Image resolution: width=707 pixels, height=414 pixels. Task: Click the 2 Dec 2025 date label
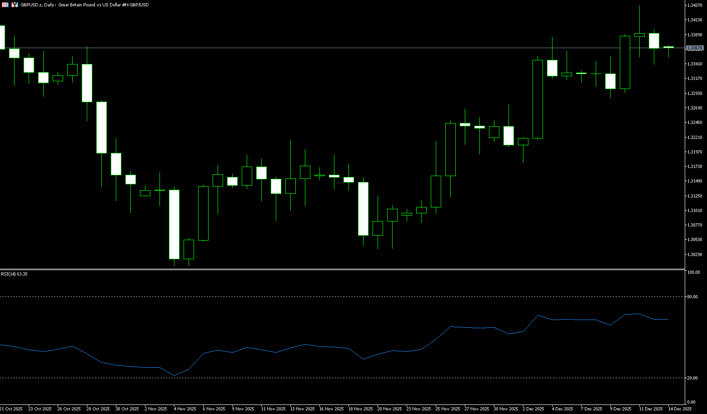click(x=533, y=409)
